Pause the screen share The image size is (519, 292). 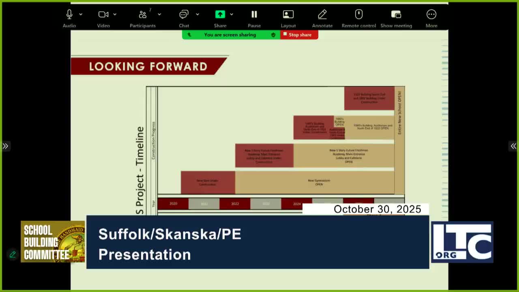(254, 15)
